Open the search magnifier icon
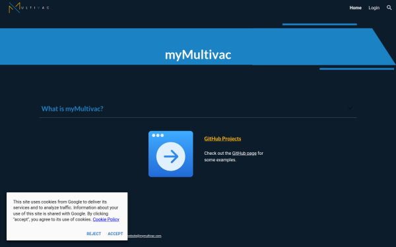Screen dimensions: 396x247 click(389, 8)
